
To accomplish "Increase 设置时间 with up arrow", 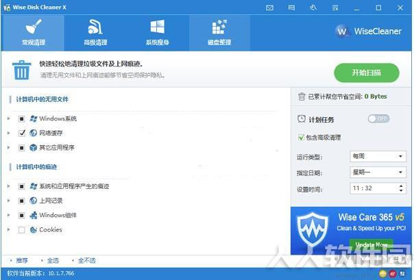I will (x=401, y=186).
